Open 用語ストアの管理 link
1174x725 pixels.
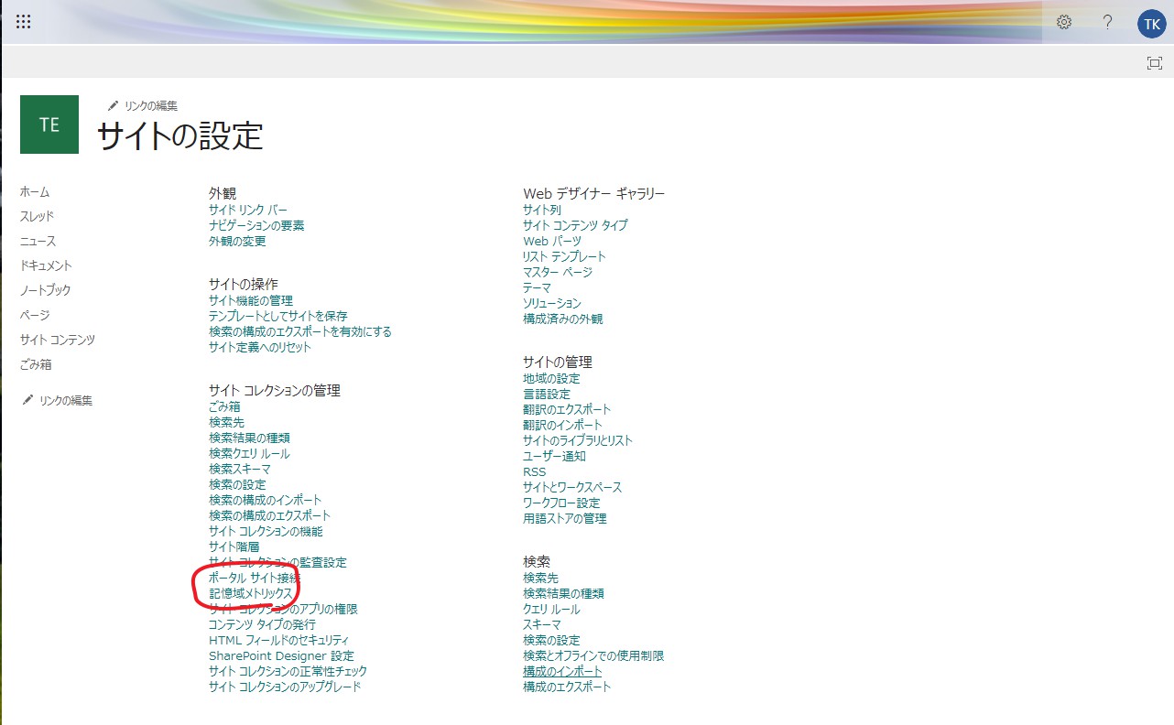[x=564, y=518]
